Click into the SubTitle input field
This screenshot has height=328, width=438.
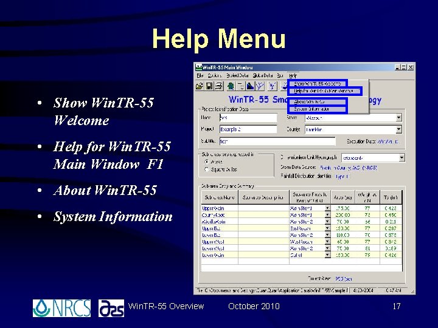(277, 141)
